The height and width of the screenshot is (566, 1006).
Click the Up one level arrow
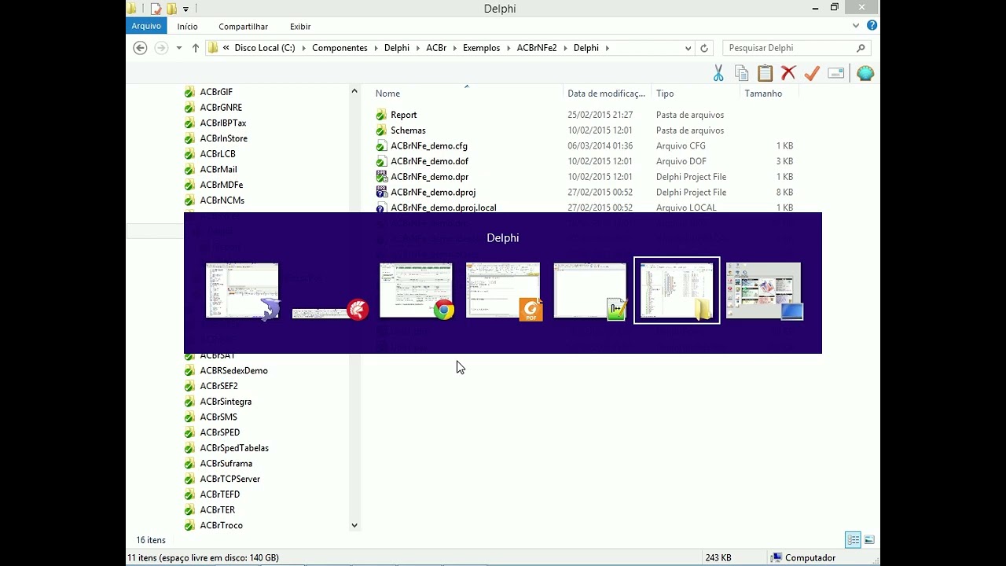(196, 48)
